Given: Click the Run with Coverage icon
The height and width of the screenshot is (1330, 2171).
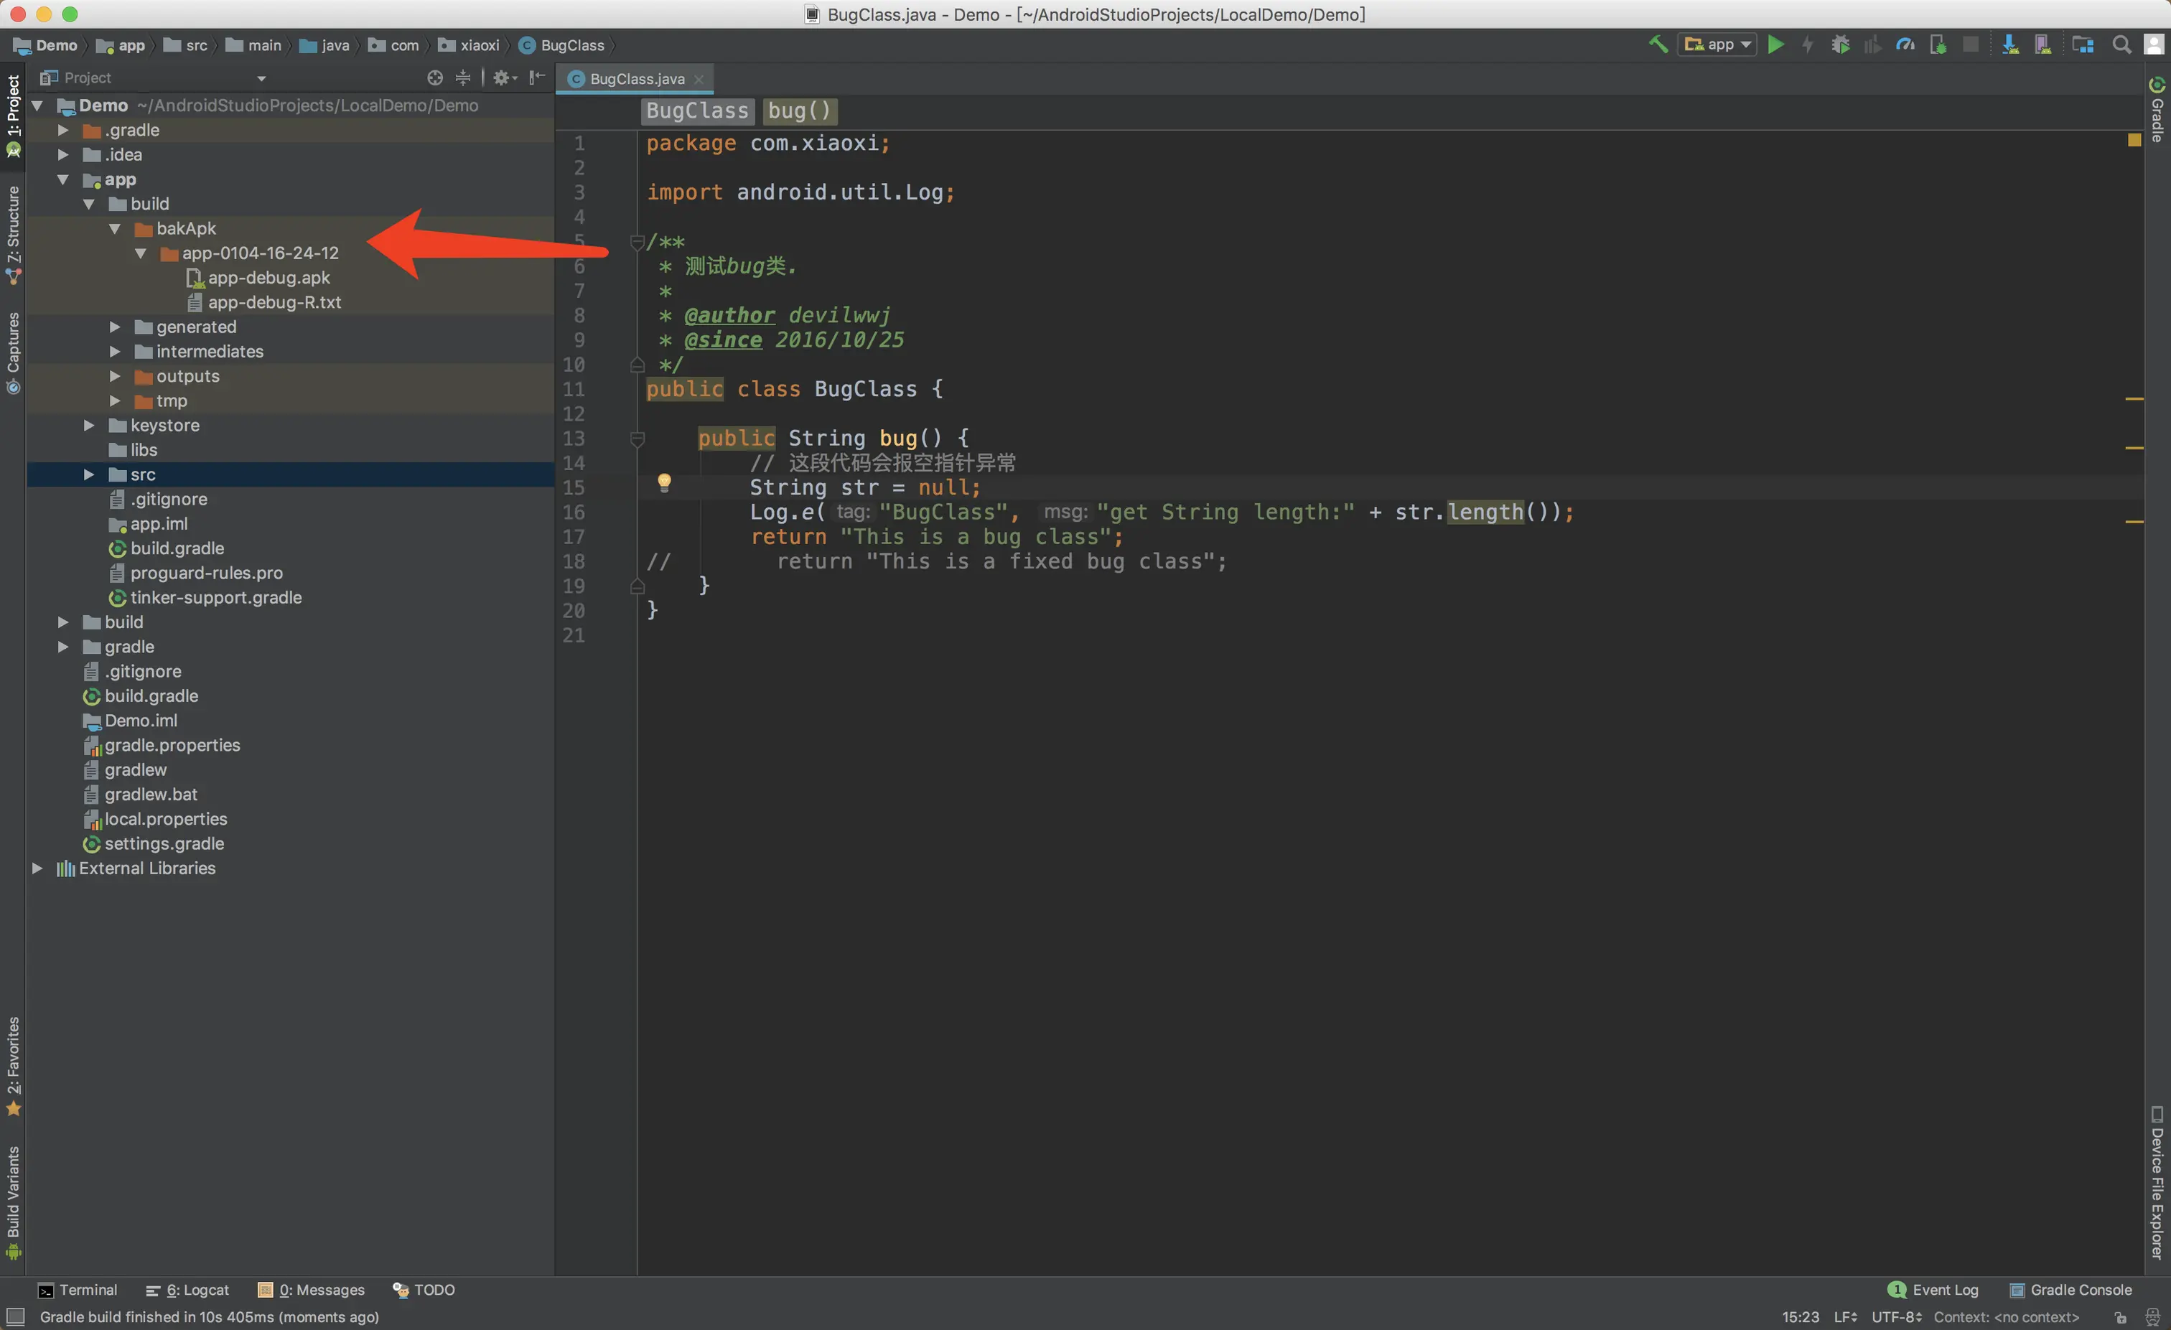Looking at the screenshot, I should coord(1872,44).
